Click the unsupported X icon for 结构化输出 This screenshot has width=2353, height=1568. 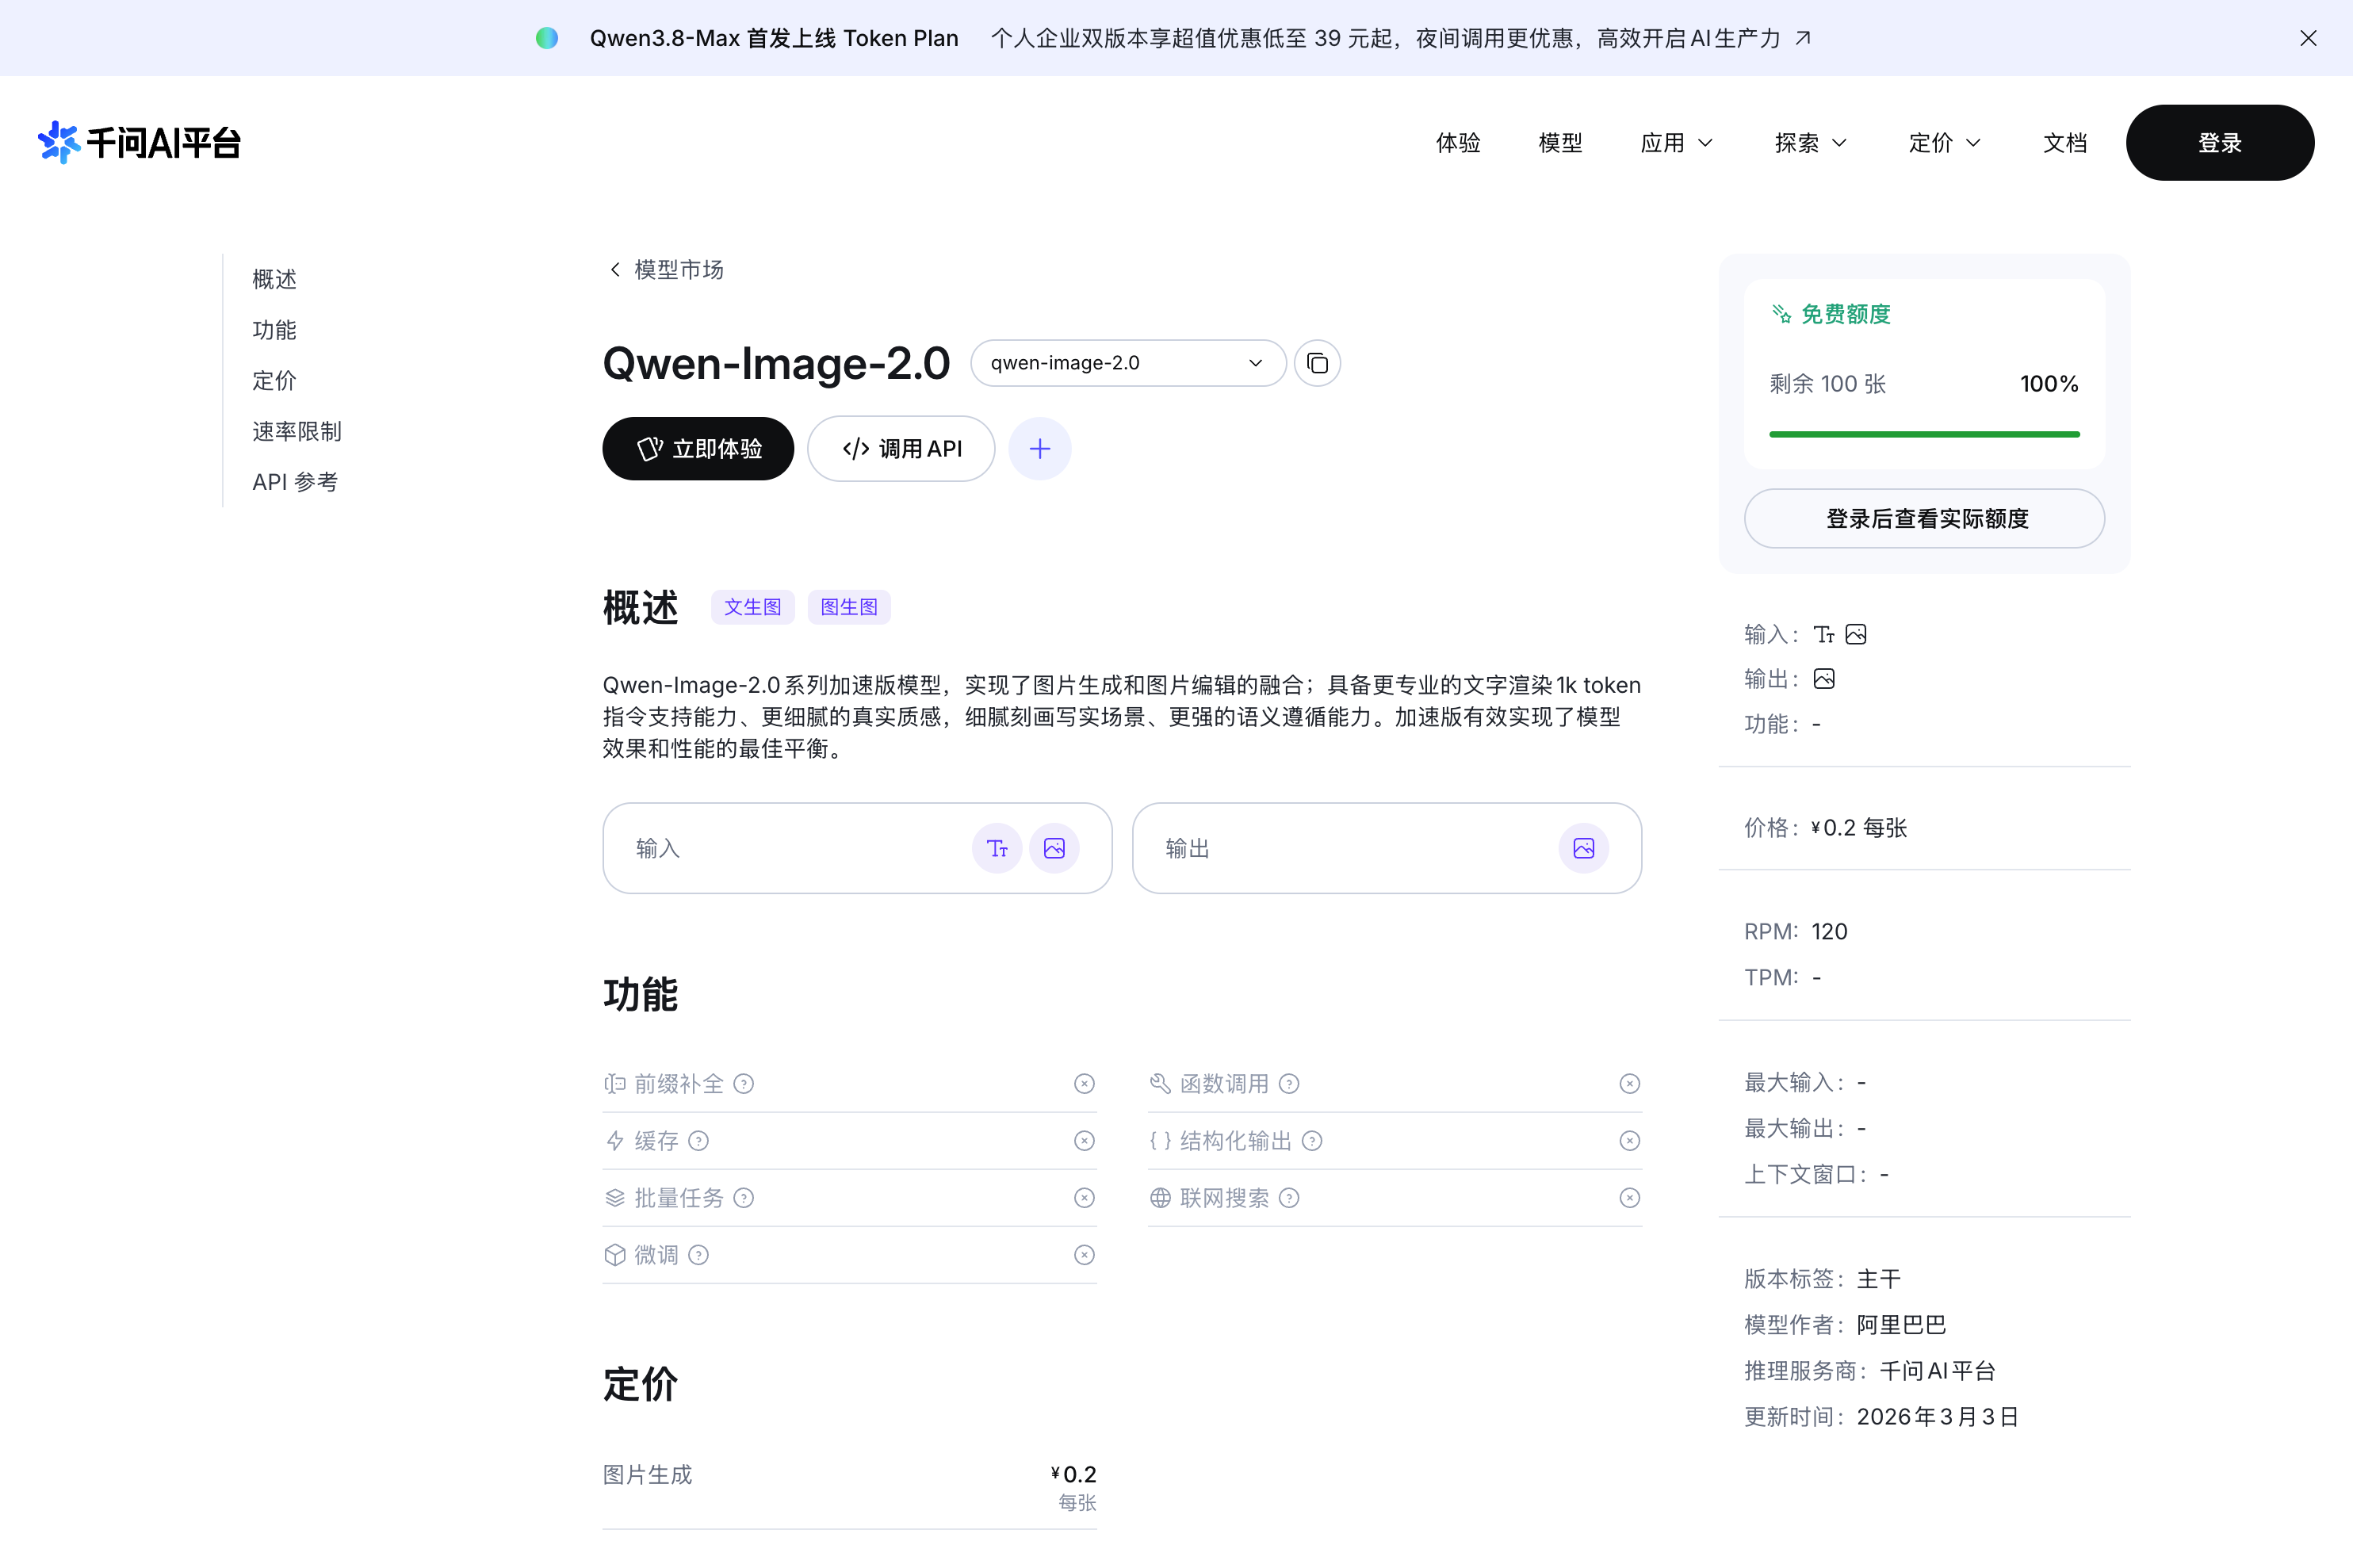click(x=1630, y=1141)
